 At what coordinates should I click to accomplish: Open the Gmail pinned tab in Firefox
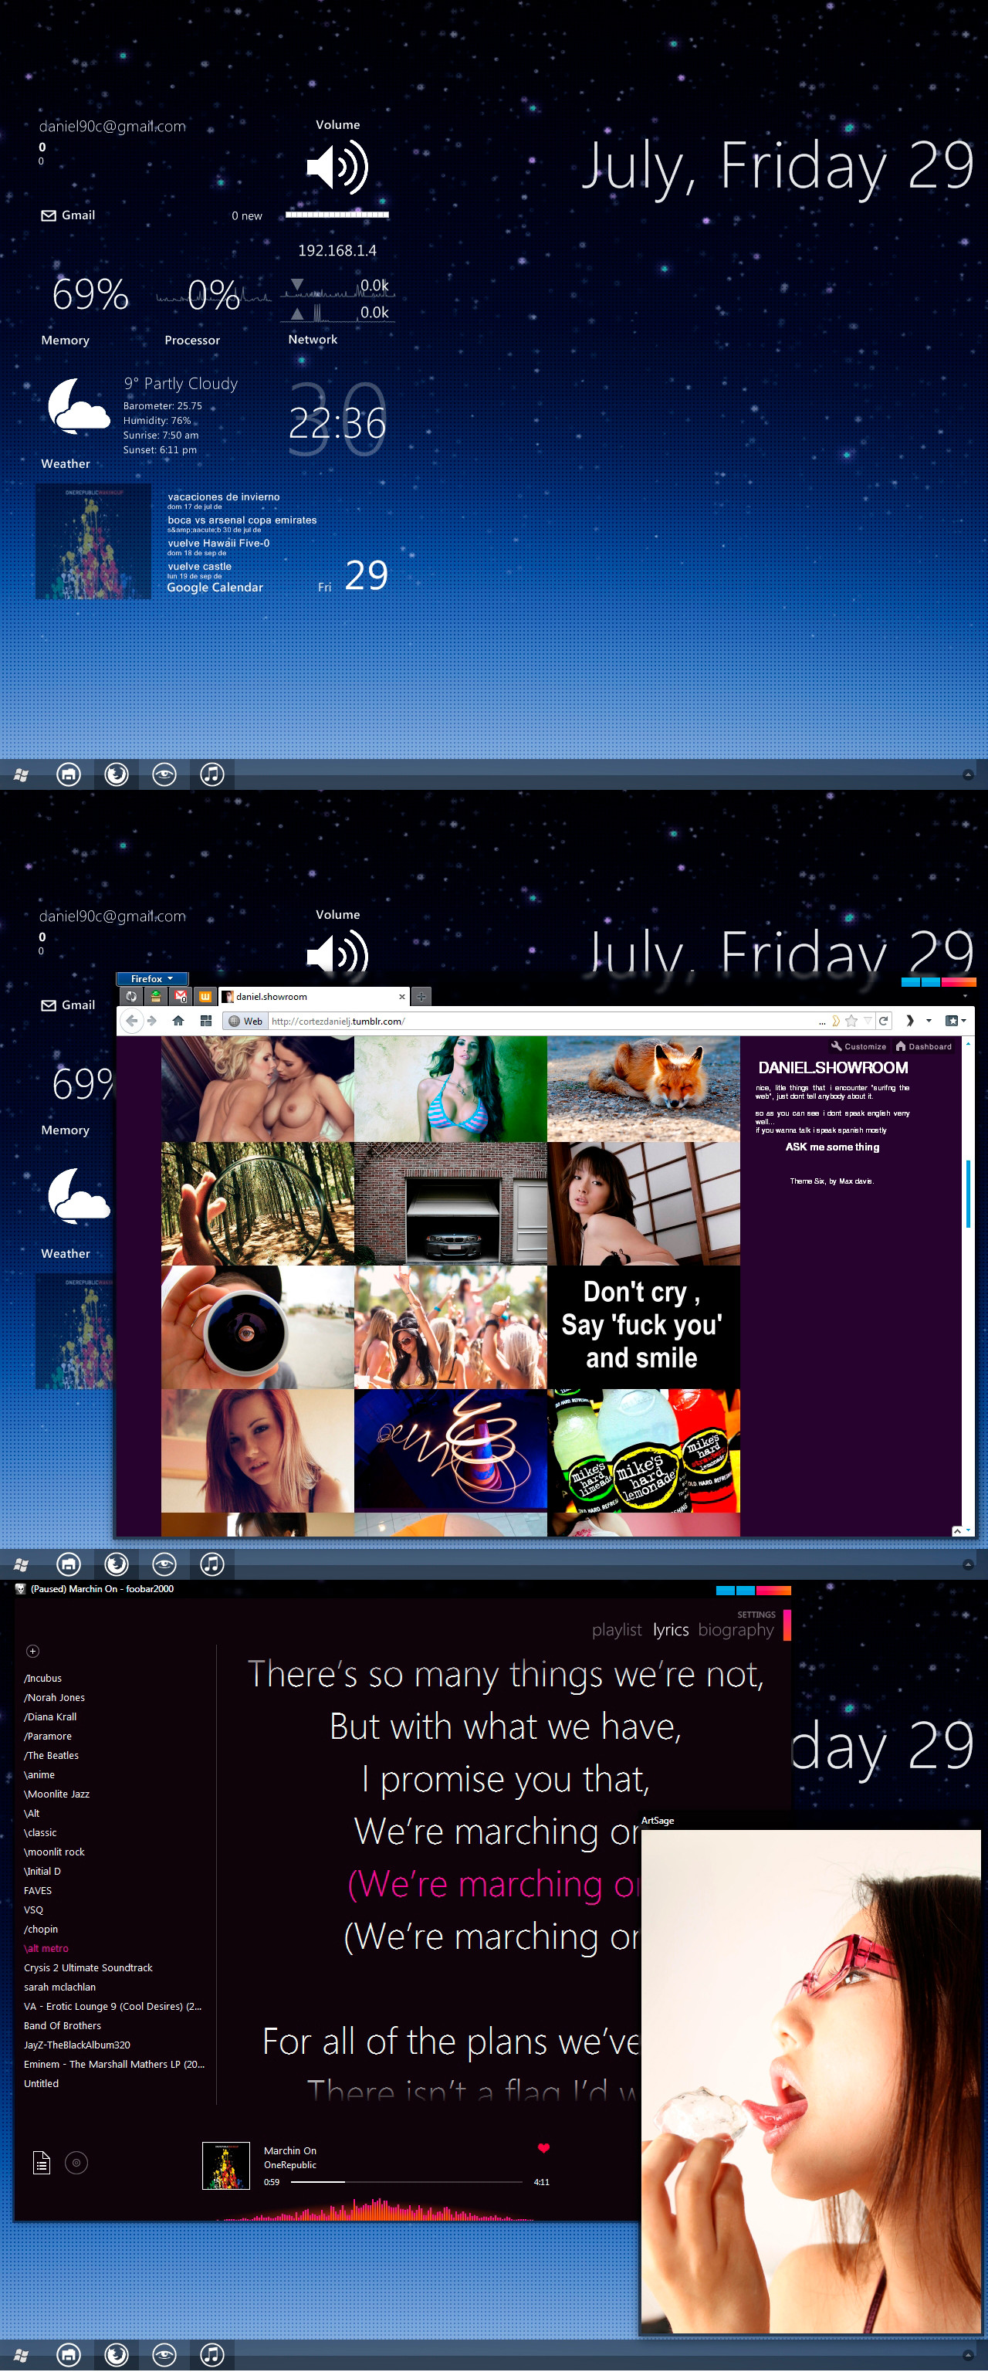(181, 996)
